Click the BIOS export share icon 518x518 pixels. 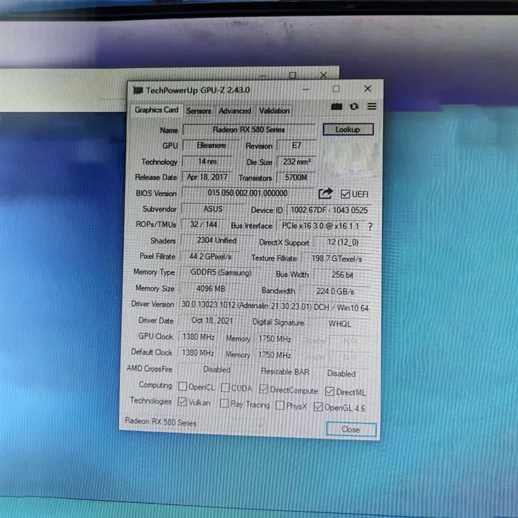click(x=326, y=193)
